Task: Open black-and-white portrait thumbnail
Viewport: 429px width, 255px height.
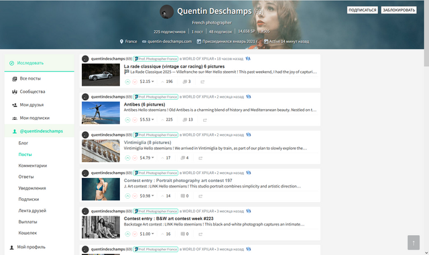Action: (101, 227)
